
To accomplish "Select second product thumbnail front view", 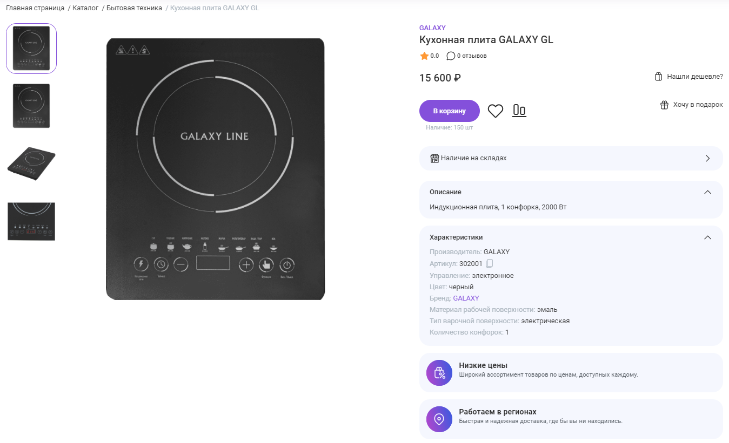I will point(31,106).
